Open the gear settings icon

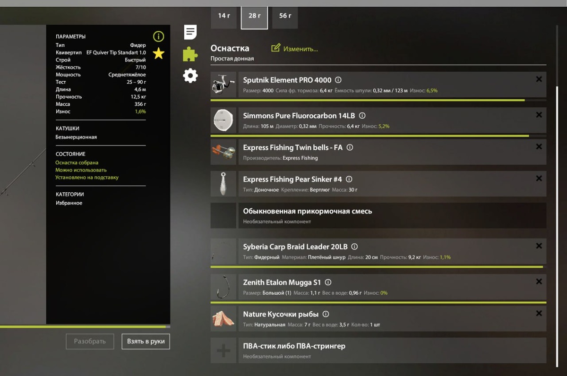[190, 76]
